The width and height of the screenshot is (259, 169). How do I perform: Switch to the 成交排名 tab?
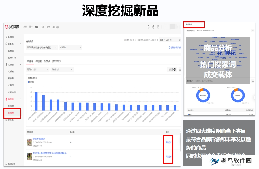click(x=38, y=61)
